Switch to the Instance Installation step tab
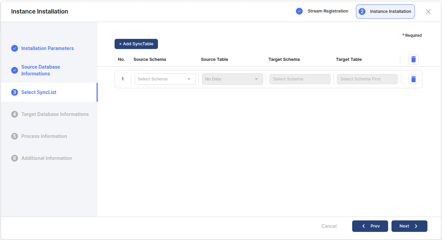Screen dimensions: 442x240 (x=385, y=11)
